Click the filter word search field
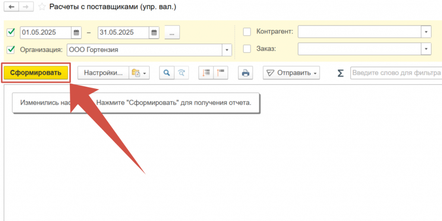Image resolution: width=442 pixels, height=221 pixels. pyautogui.click(x=395, y=73)
